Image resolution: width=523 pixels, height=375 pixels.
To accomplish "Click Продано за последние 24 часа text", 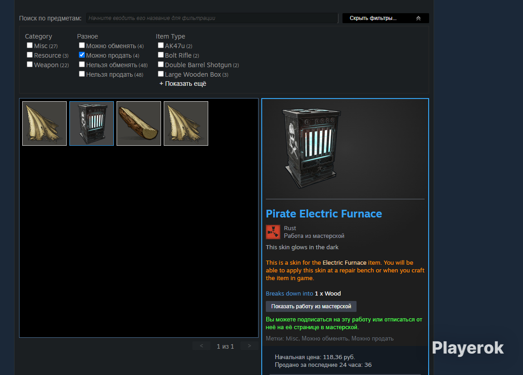I will click(323, 365).
